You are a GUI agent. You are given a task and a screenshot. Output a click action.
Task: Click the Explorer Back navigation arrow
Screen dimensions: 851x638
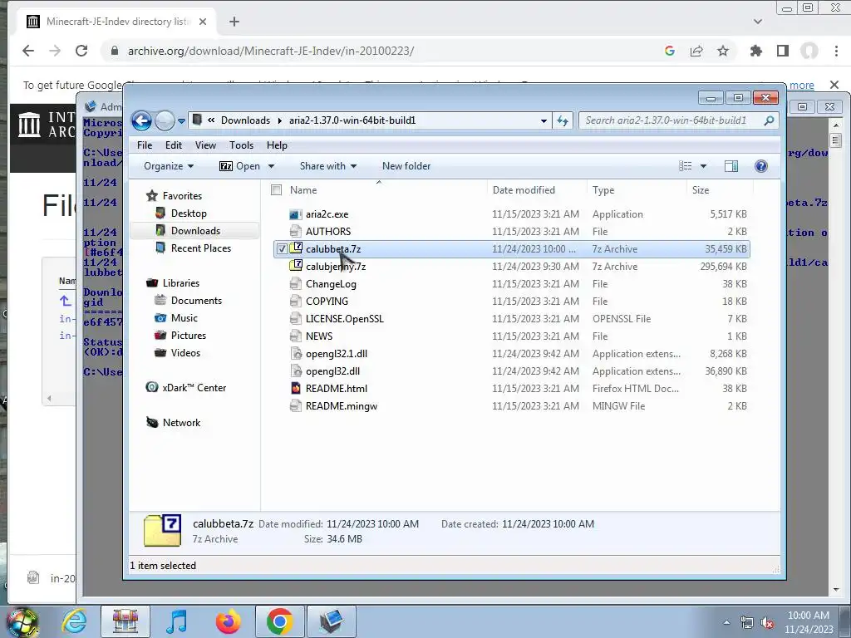141,120
